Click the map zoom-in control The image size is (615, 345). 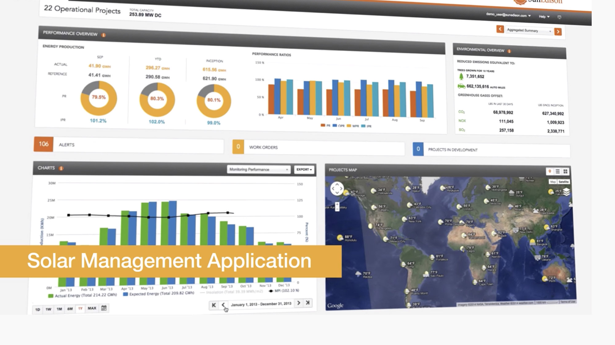(337, 204)
